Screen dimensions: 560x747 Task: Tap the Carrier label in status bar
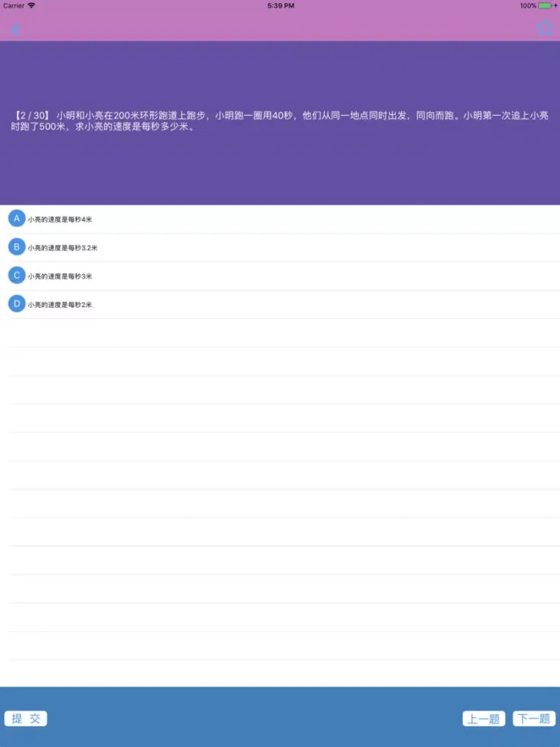[13, 5]
